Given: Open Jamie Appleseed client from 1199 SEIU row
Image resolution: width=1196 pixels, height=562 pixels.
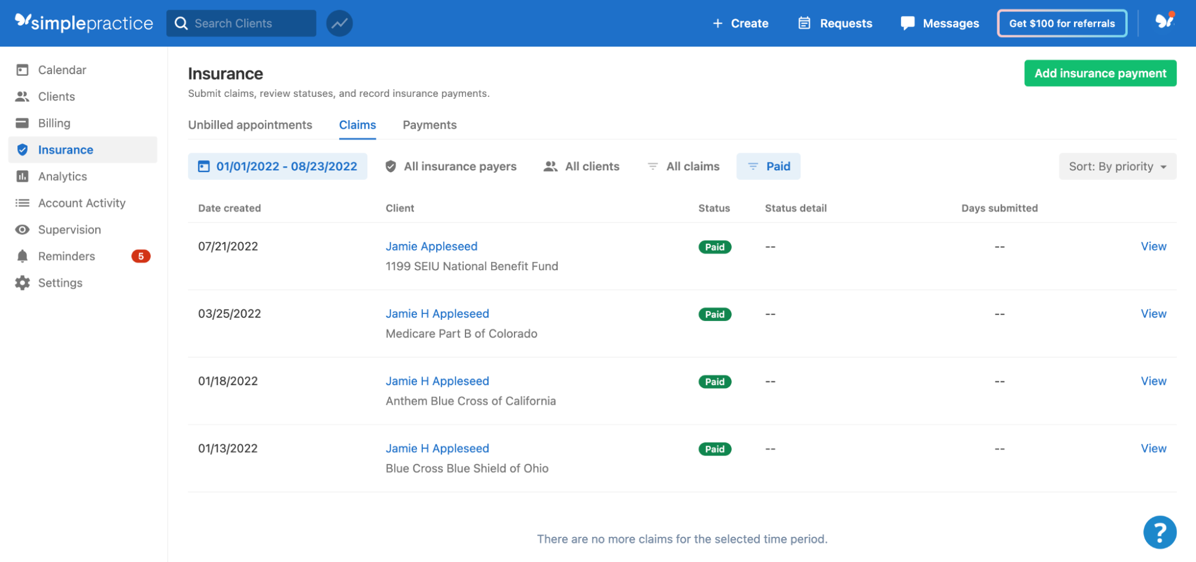Looking at the screenshot, I should tap(431, 246).
